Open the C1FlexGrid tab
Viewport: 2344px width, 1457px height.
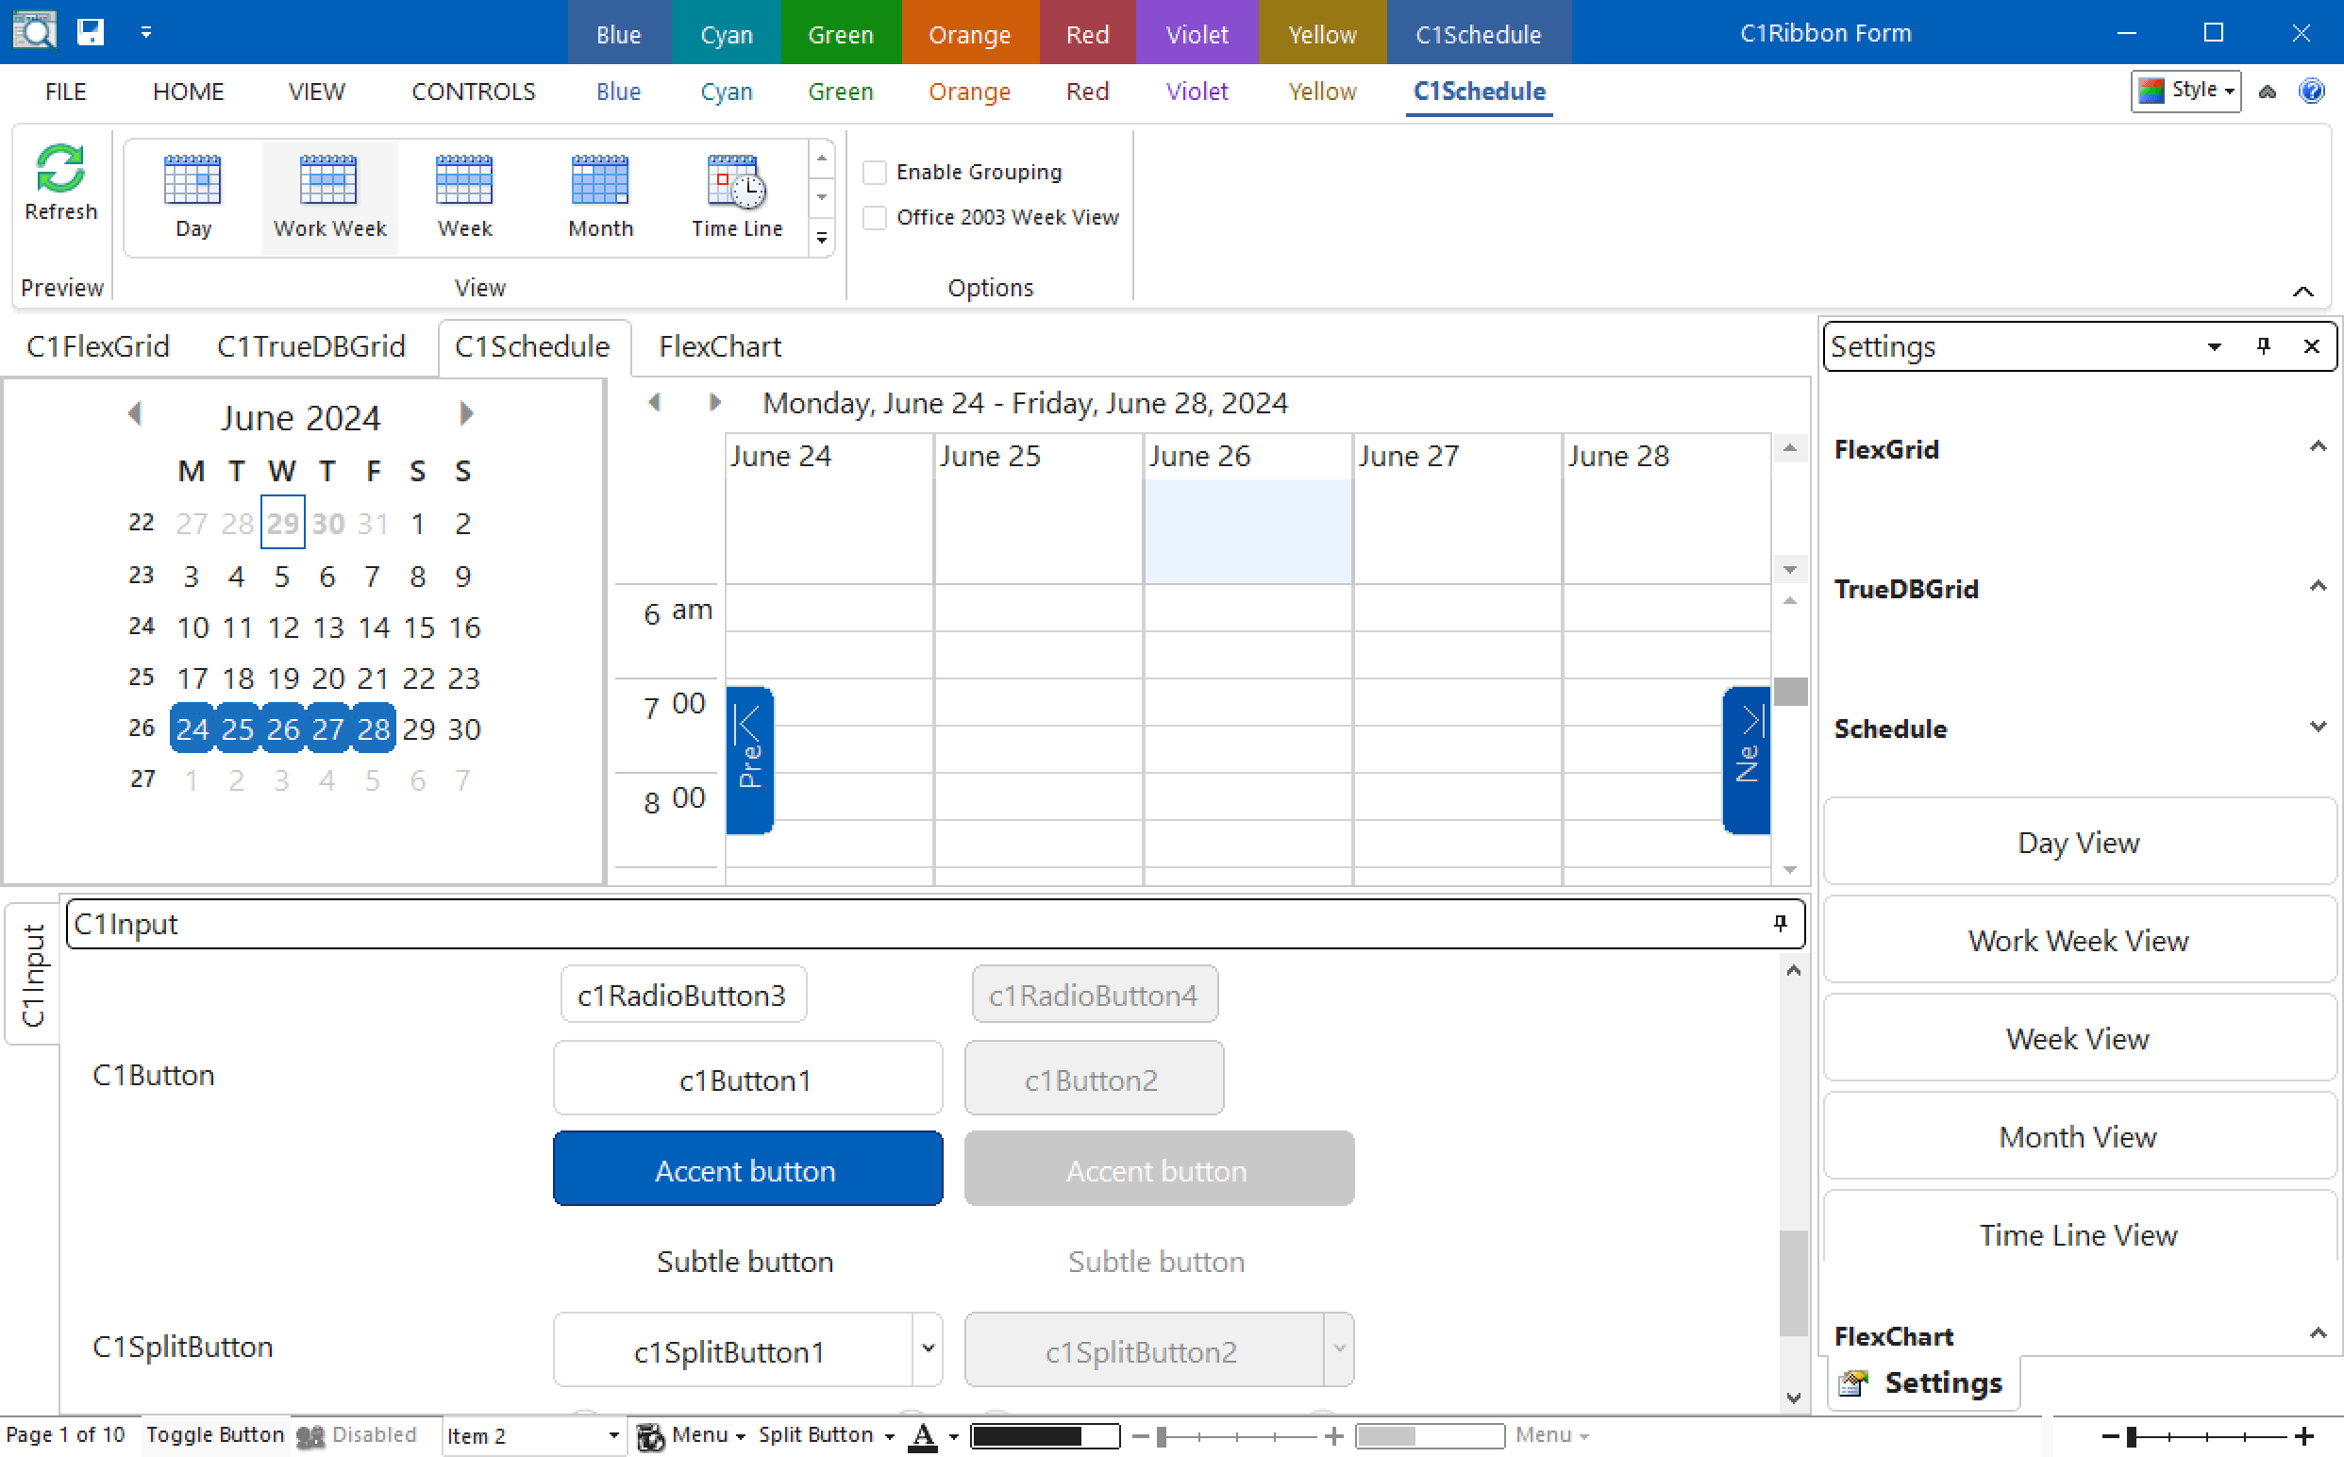98,346
